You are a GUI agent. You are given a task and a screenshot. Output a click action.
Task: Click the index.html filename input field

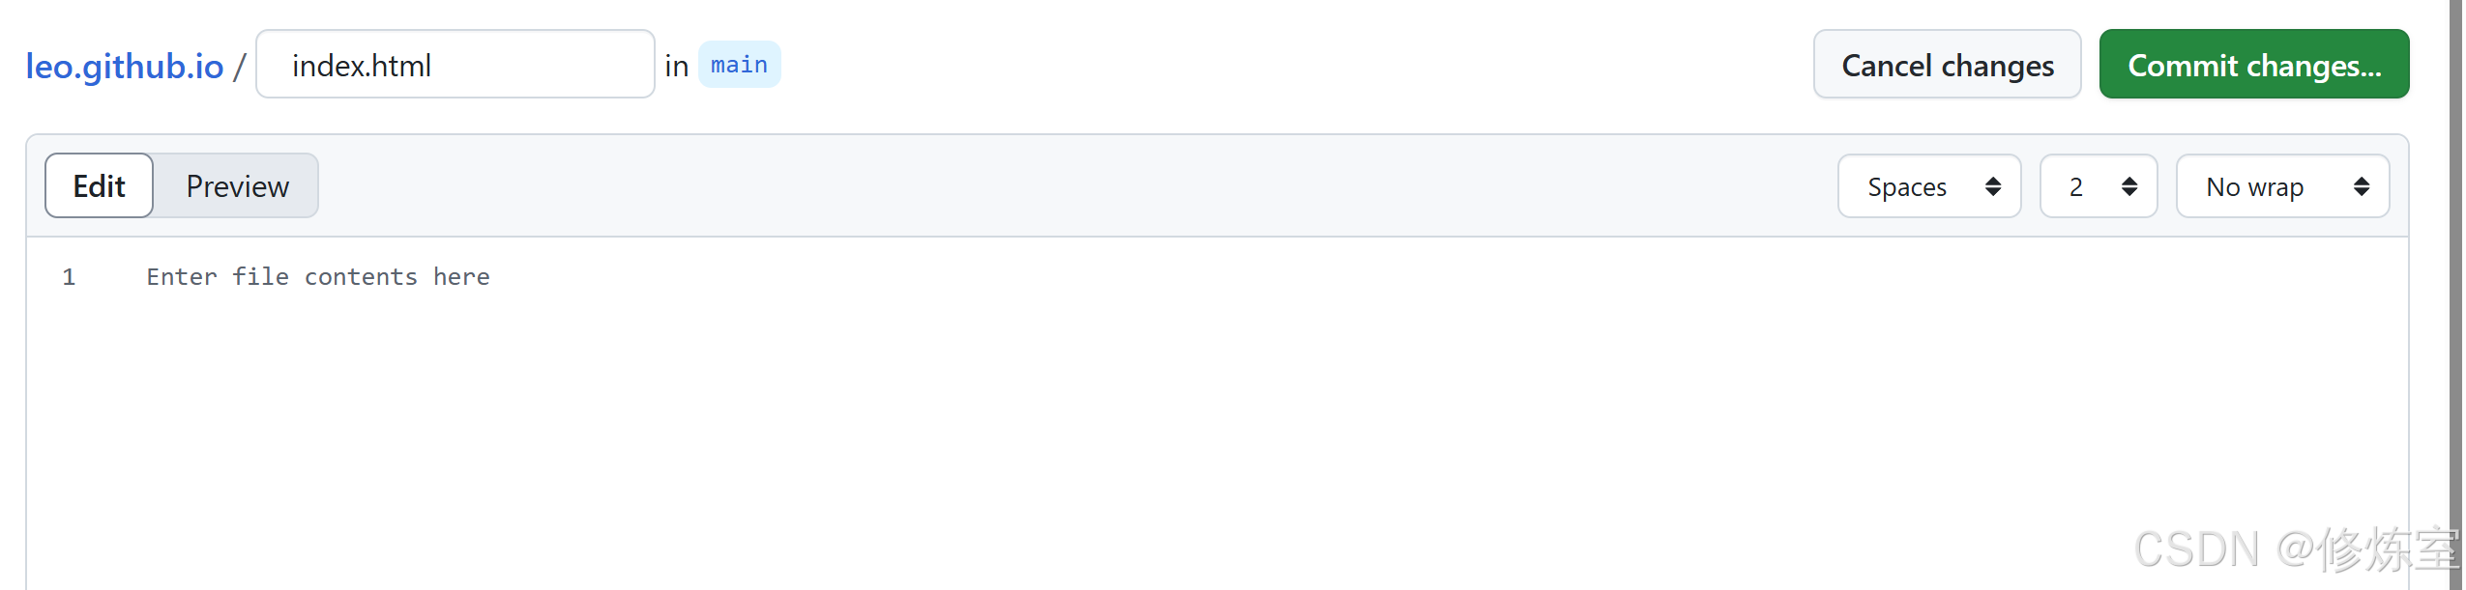455,64
